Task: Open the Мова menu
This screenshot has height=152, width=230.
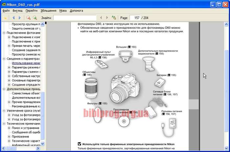Action: point(63,11)
